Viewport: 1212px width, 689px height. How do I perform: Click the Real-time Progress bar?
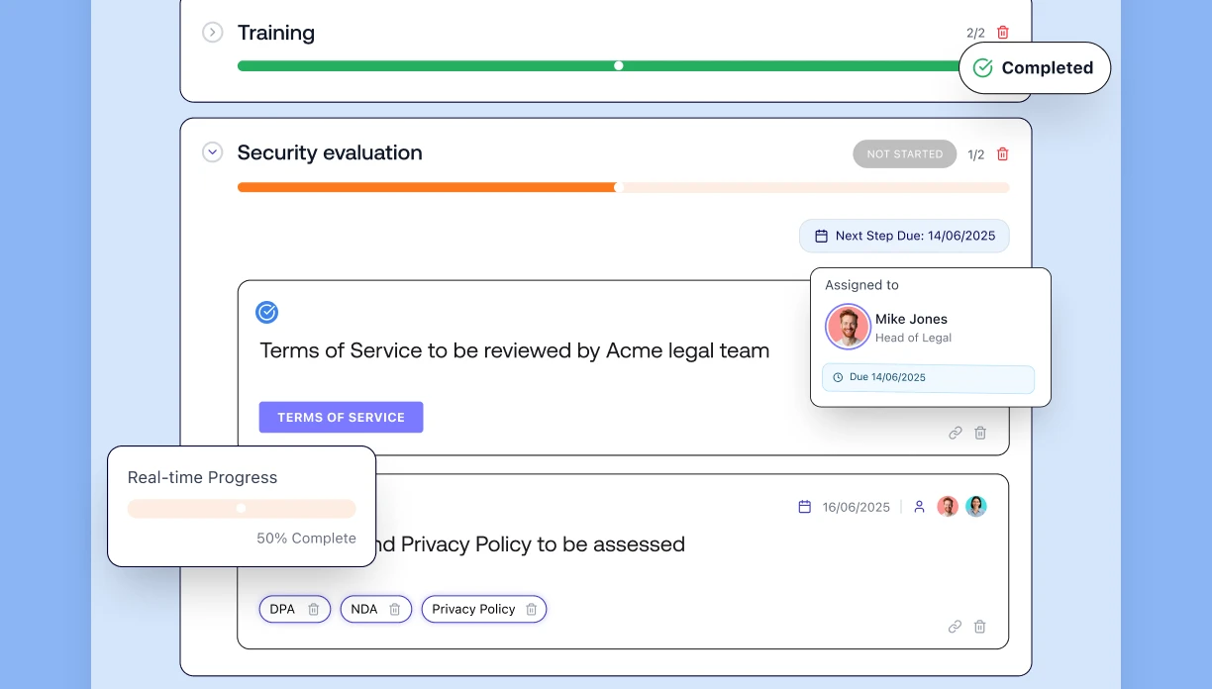pos(242,508)
